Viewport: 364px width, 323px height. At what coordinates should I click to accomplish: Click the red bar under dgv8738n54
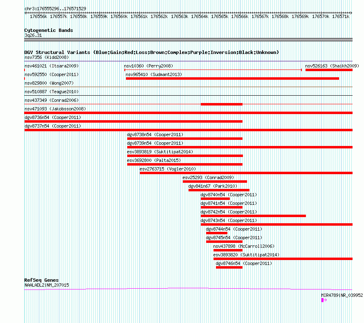185,139
